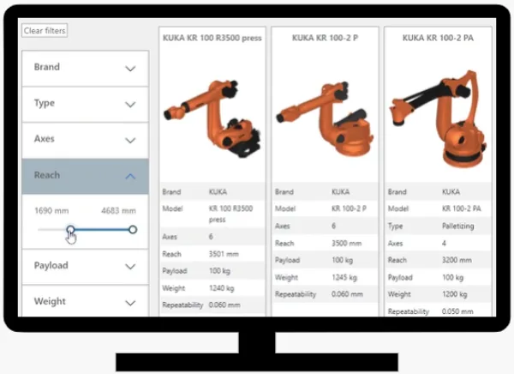
Task: Collapse the Reach filter chevron
Action: [x=130, y=177]
